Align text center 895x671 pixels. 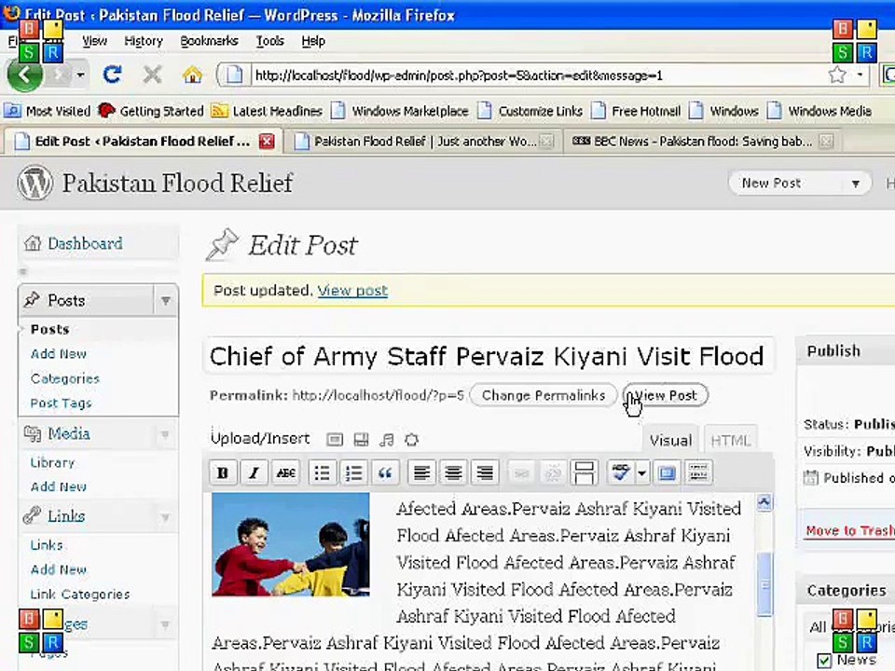coord(453,473)
